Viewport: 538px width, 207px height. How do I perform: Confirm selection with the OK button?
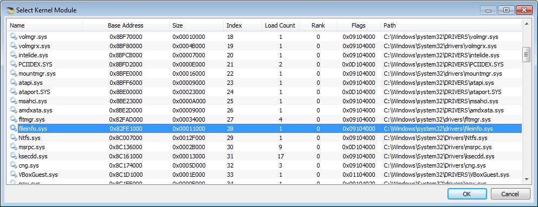pos(466,194)
